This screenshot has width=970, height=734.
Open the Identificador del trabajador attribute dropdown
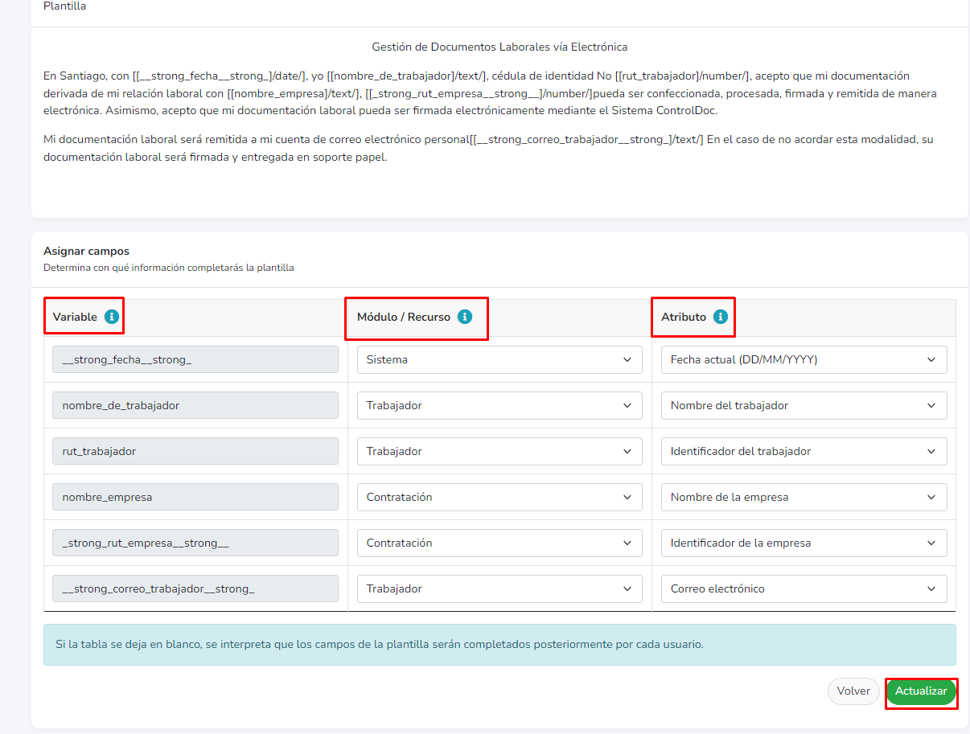pyautogui.click(x=804, y=451)
